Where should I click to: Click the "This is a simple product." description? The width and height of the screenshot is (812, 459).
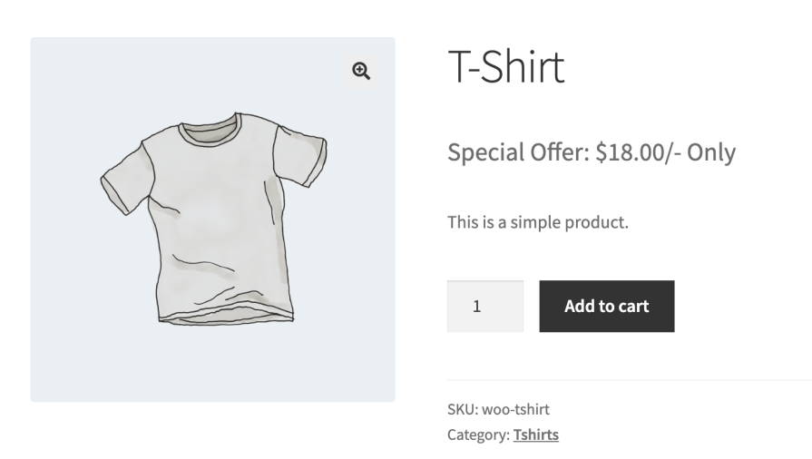[x=537, y=222]
